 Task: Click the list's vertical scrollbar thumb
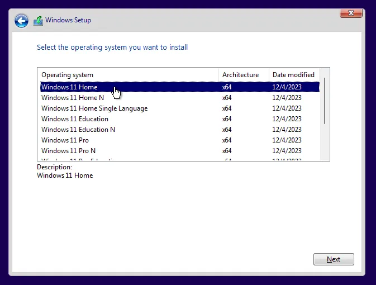[325, 102]
